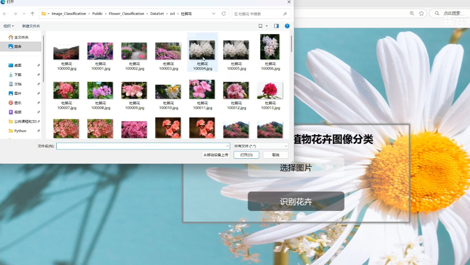The width and height of the screenshot is (470, 265).
Task: Click the 文件名 input field
Action: point(143,146)
